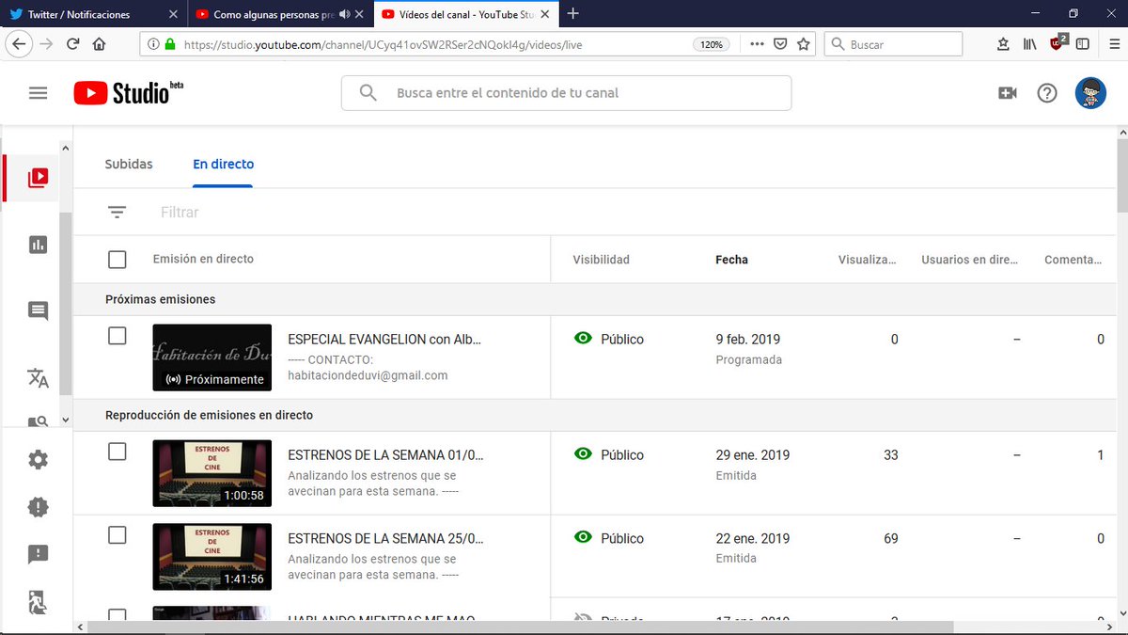Viewport: 1128px width, 635px height.
Task: Click sidebar scroll down arrow
Action: pyautogui.click(x=65, y=420)
